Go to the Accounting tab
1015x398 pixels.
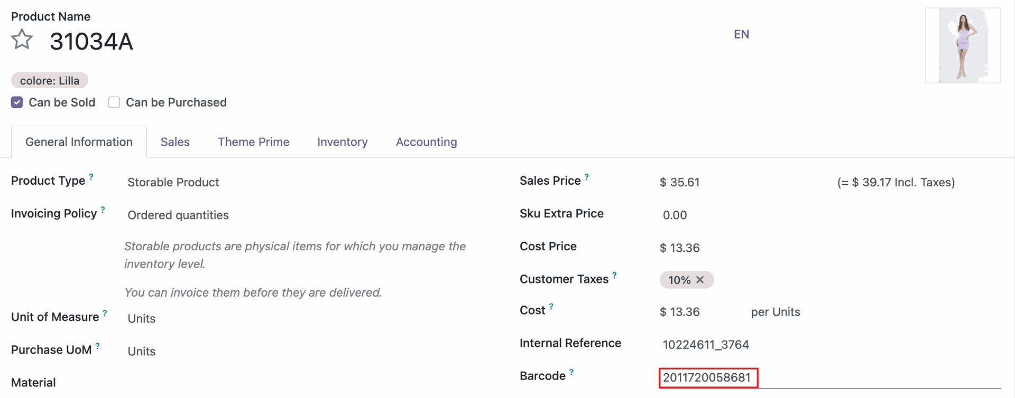(426, 142)
